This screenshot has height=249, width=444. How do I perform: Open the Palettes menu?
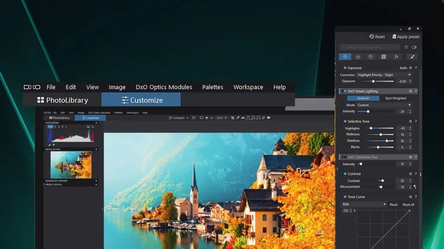[x=213, y=87]
